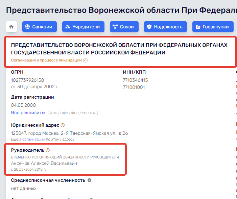Click the name Аксёнов Алексей Васильевич
Image resolution: width=237 pixels, height=199 pixels.
pos(44,163)
